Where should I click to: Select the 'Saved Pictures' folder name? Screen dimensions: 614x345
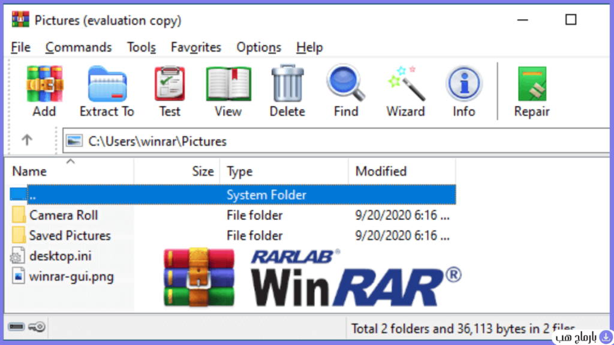[70, 235]
